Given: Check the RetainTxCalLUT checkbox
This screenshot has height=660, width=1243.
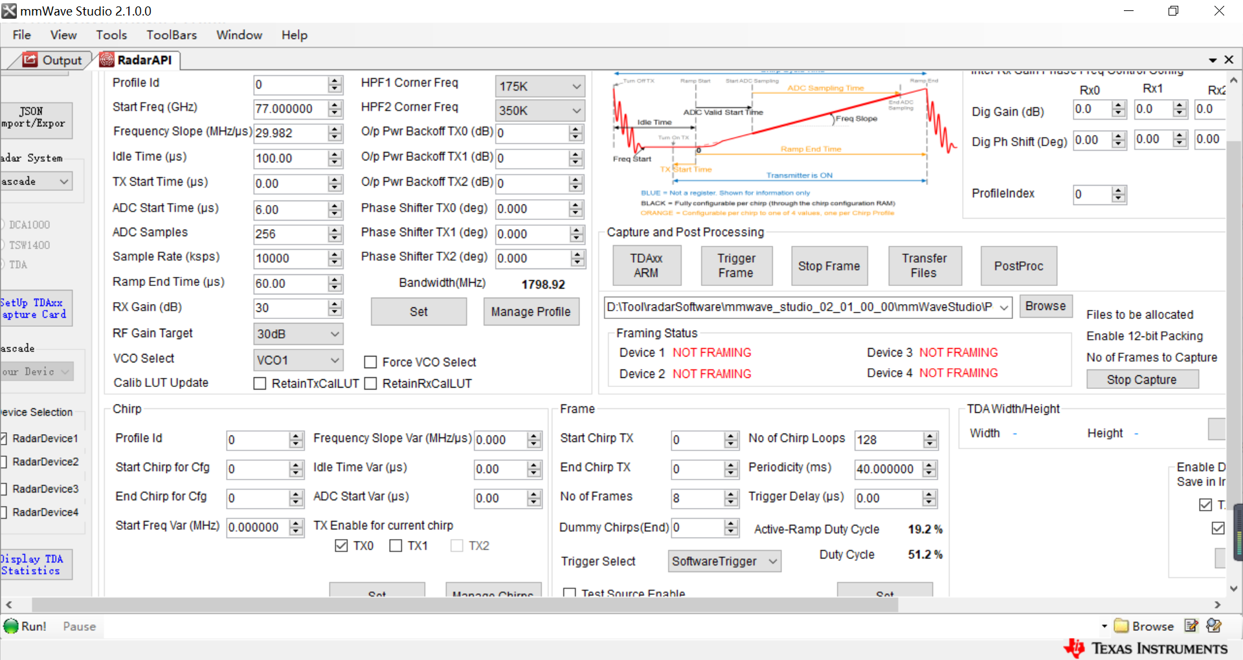Looking at the screenshot, I should pos(260,384).
